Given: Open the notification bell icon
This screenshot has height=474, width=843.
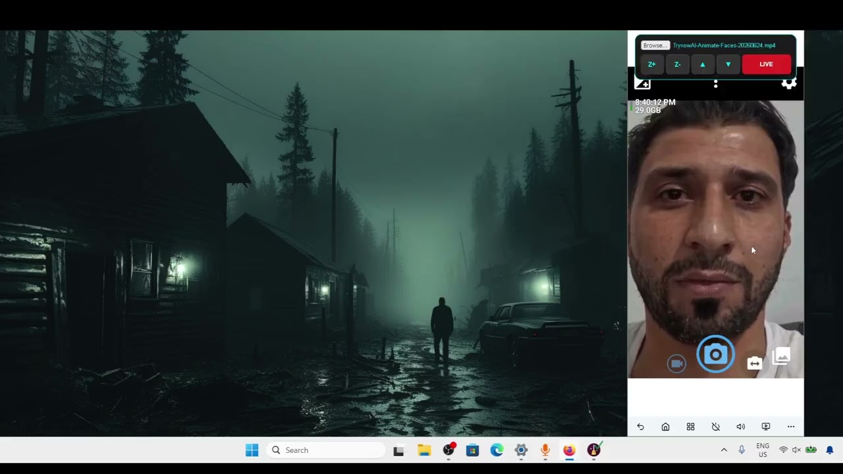Looking at the screenshot, I should (830, 450).
